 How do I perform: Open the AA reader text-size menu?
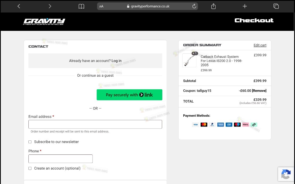(101, 6)
